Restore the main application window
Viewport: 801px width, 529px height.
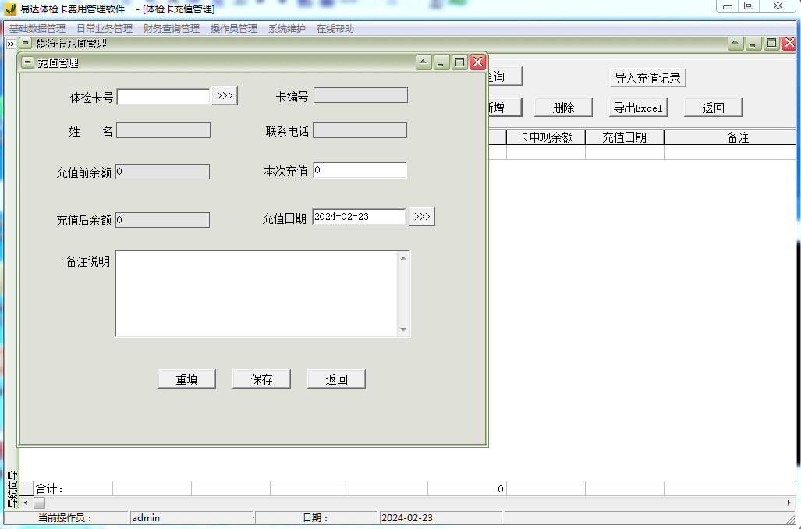749,6
